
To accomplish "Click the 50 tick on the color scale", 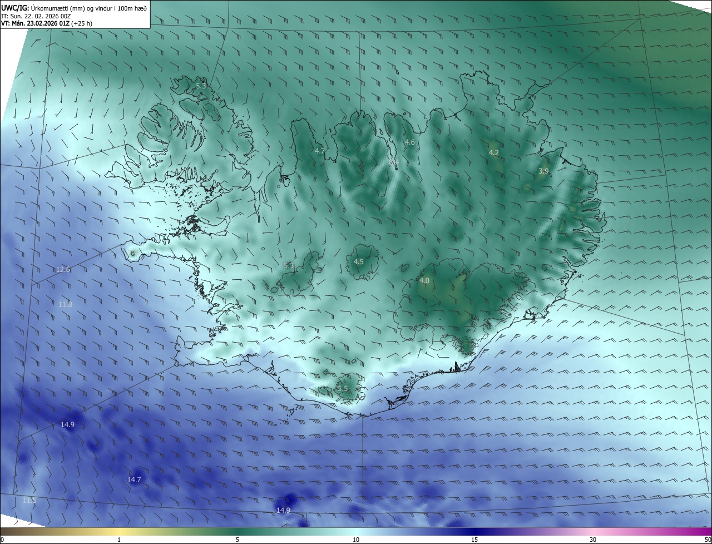I will click(x=708, y=540).
